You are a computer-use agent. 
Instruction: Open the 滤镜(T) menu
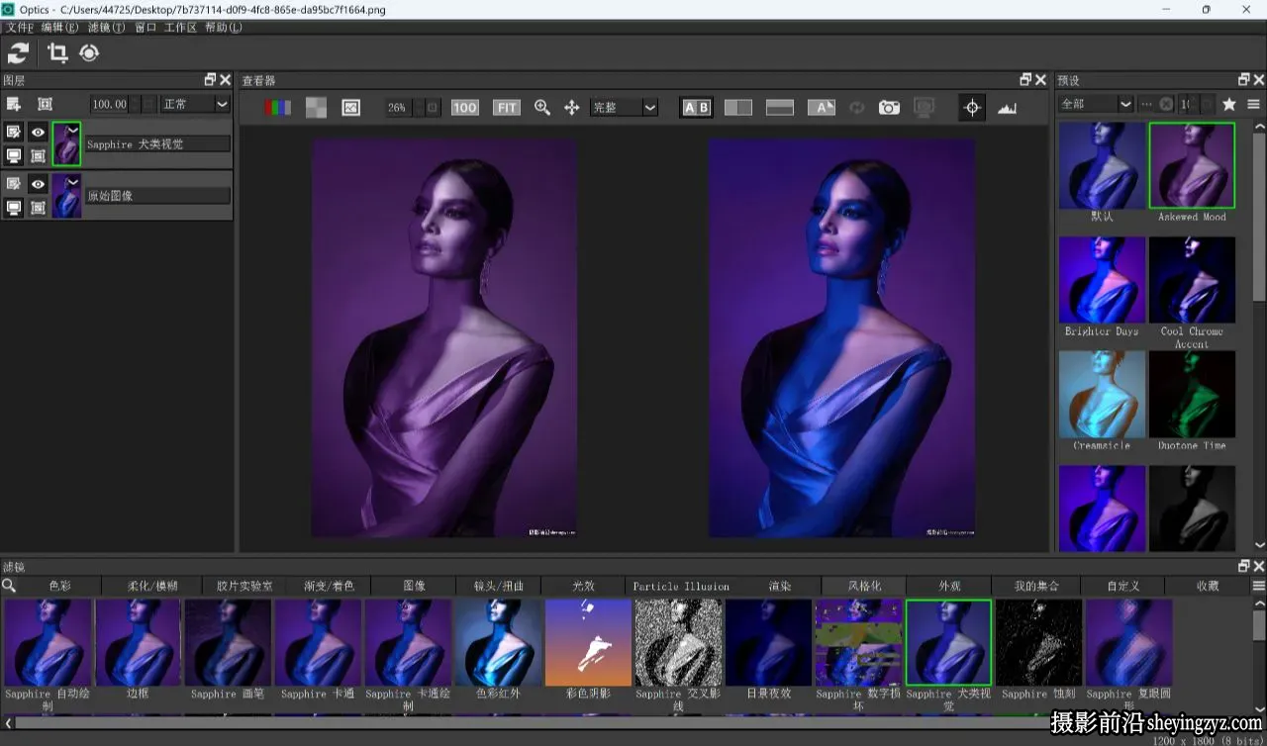(x=106, y=28)
